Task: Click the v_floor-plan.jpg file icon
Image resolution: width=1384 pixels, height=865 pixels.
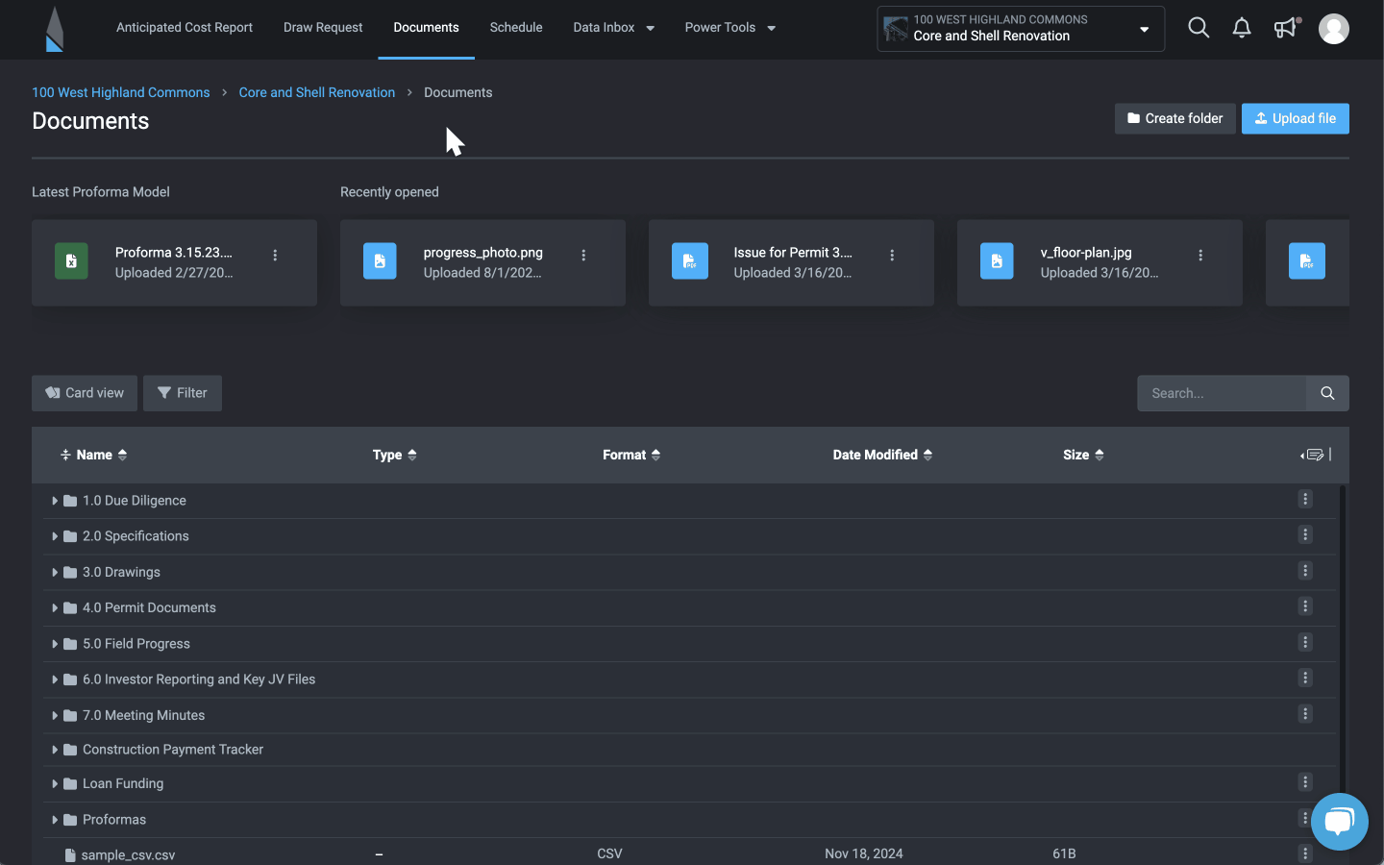Action: click(x=997, y=261)
